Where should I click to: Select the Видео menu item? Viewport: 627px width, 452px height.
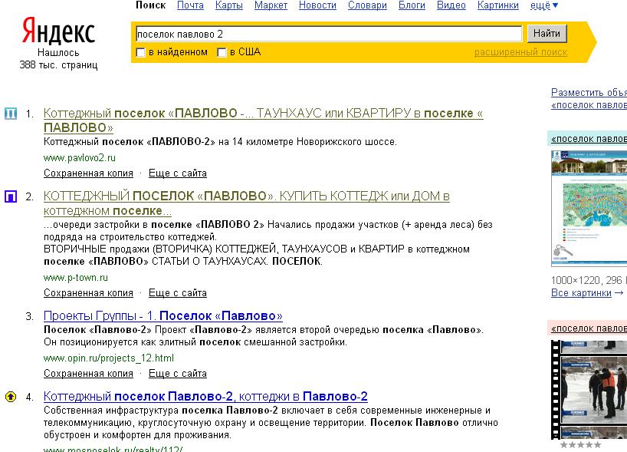click(451, 5)
